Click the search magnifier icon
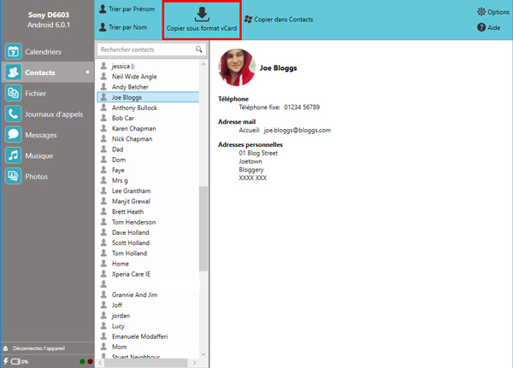This screenshot has width=513, height=368. 198,50
